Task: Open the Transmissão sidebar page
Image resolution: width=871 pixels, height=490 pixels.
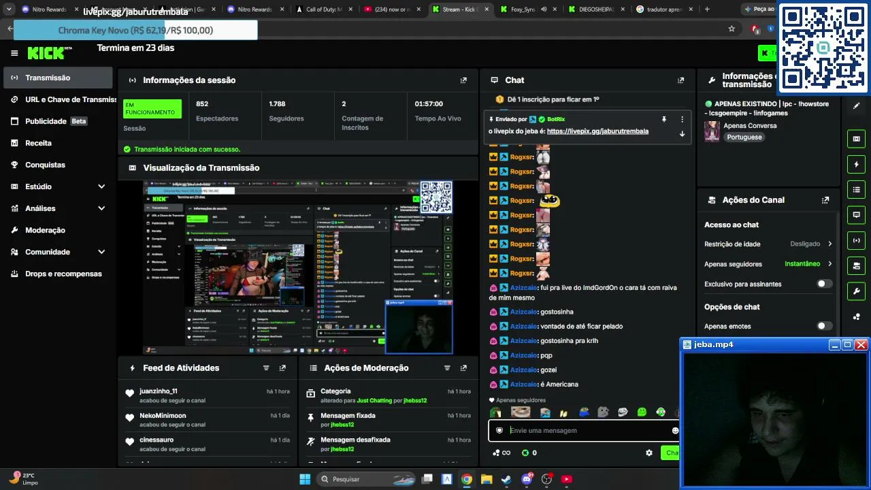Action: click(x=58, y=78)
